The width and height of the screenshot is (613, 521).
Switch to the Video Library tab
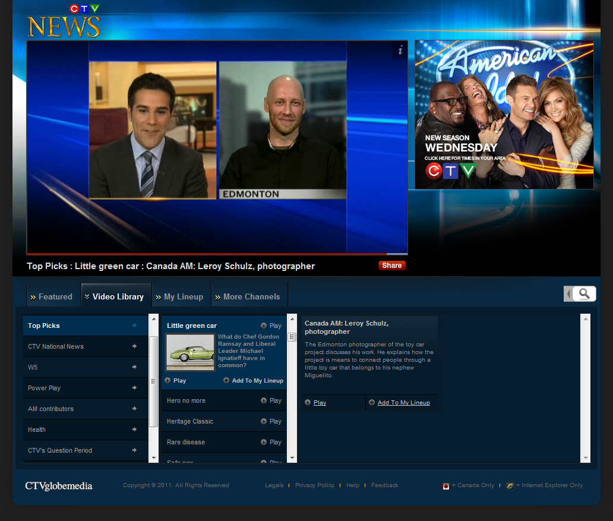coord(116,296)
